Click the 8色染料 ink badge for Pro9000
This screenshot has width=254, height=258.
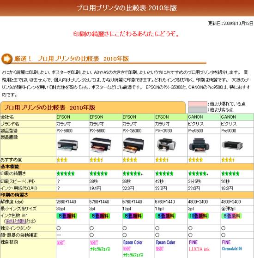point(231,216)
